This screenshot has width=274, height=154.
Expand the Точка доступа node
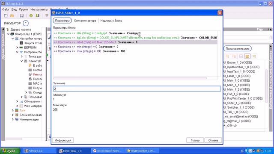pyautogui.click(x=22, y=56)
